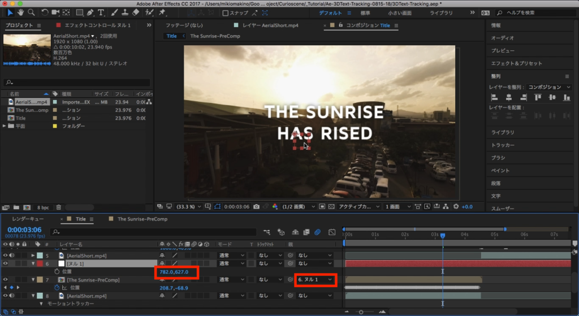Hide the The Sunrise-PreComp layer eye
This screenshot has height=316, width=579.
click(6, 279)
